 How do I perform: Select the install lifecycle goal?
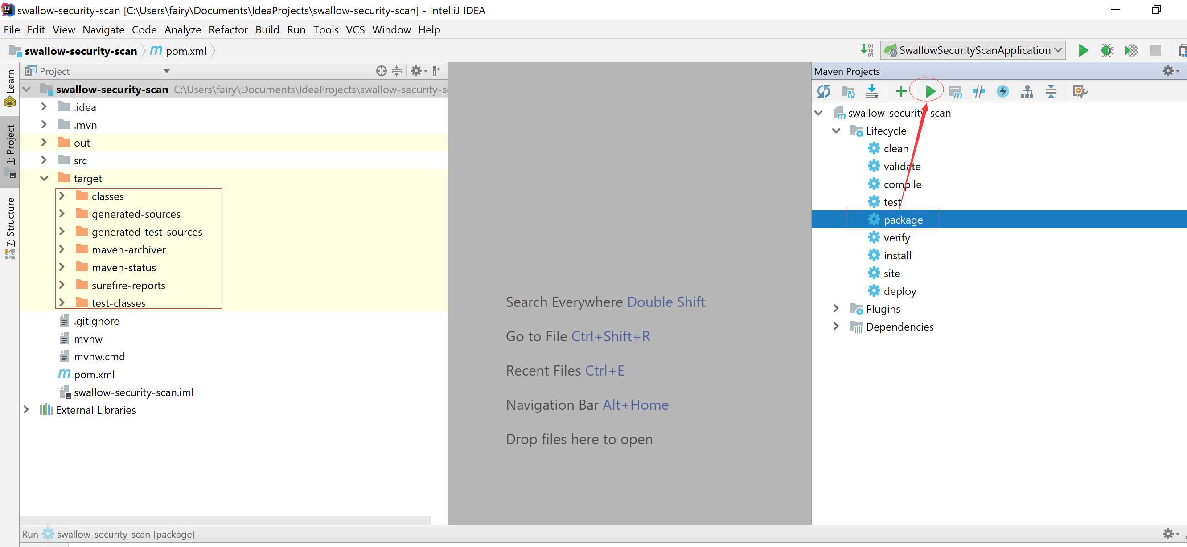[x=889, y=255]
